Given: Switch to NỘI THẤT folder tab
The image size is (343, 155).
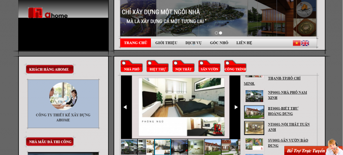Looking at the screenshot, I should click(x=184, y=66).
